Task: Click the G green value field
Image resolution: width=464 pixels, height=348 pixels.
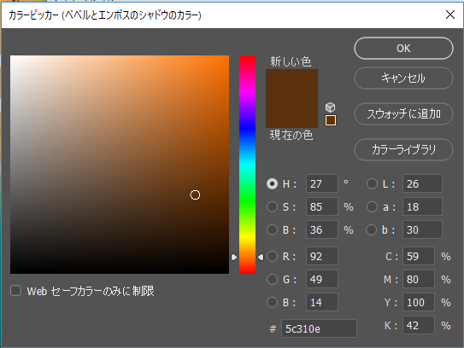Action: coord(322,279)
